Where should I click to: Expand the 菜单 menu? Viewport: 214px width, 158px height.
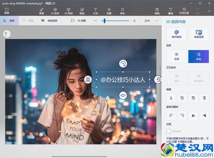click(x=7, y=11)
